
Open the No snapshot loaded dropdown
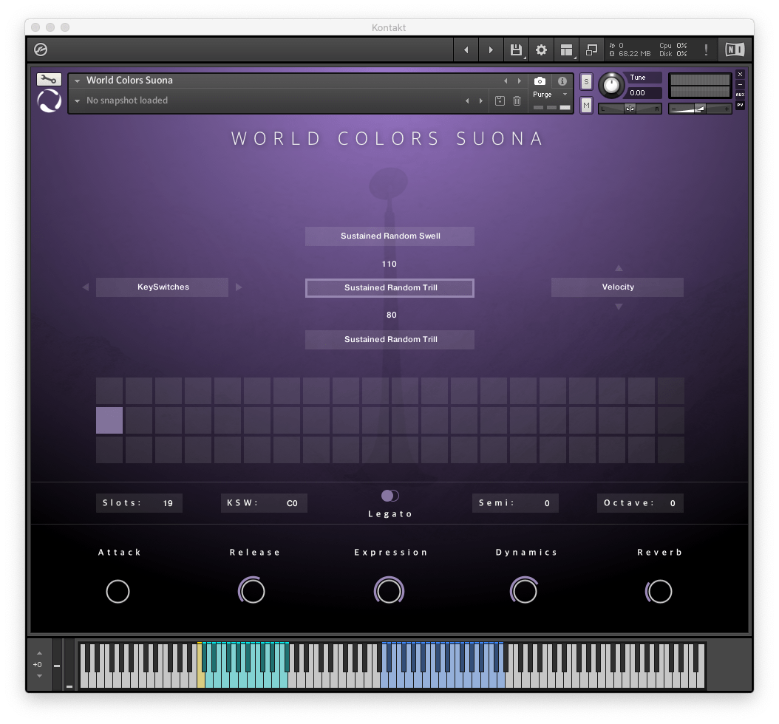[77, 100]
